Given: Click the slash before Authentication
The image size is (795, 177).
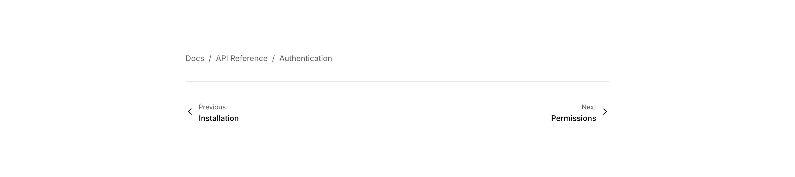Looking at the screenshot, I should tap(273, 58).
